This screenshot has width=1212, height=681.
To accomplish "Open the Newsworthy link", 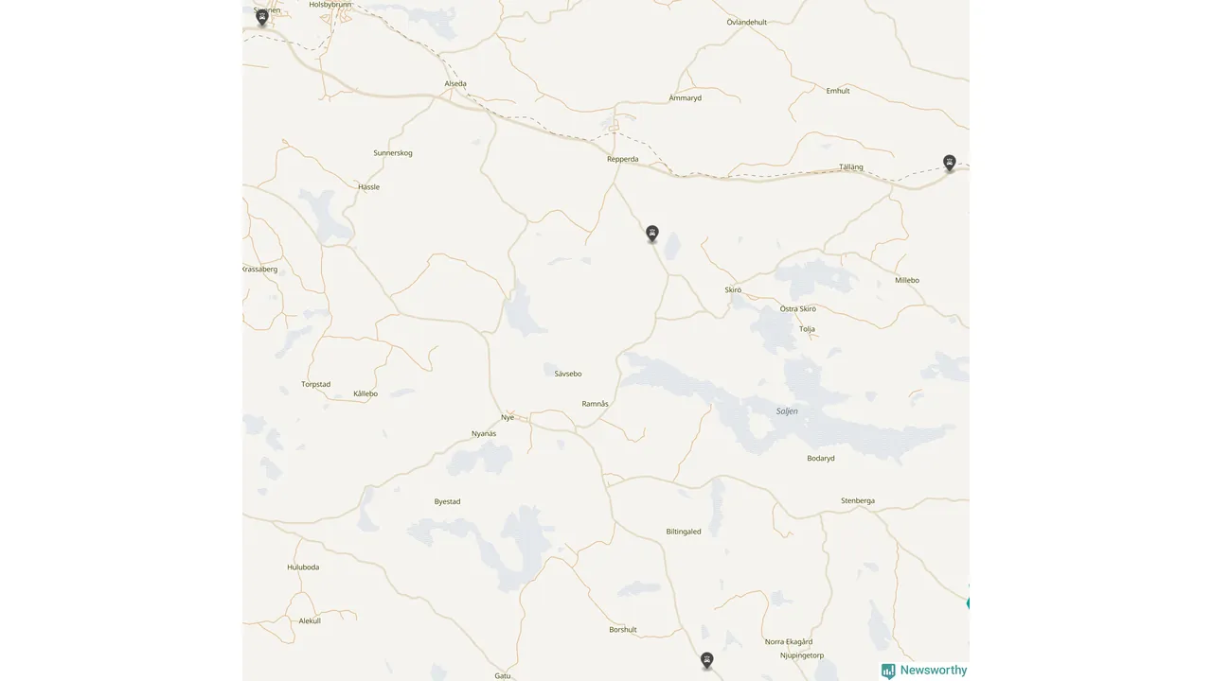I will pos(924,671).
